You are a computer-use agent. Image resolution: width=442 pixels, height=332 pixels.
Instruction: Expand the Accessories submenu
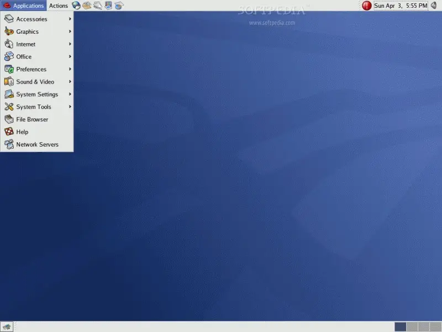[37, 19]
